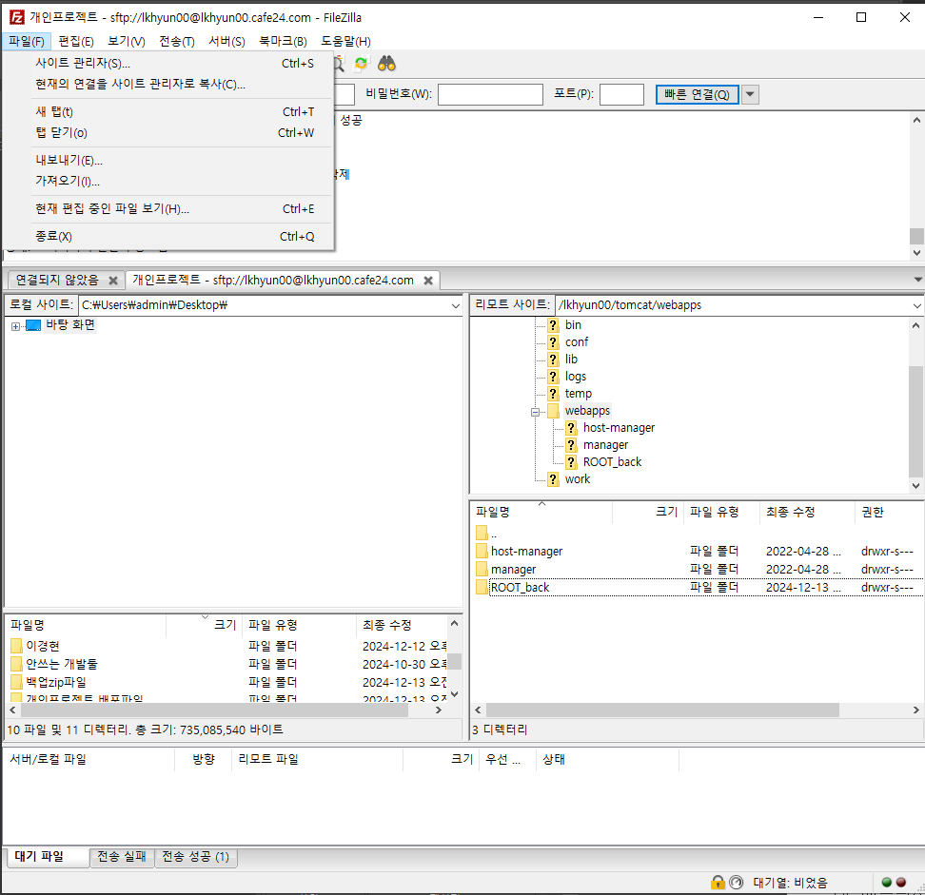This screenshot has width=925, height=895.
Task: Click the local 파일 유형 column header
Action: pyautogui.click(x=299, y=625)
